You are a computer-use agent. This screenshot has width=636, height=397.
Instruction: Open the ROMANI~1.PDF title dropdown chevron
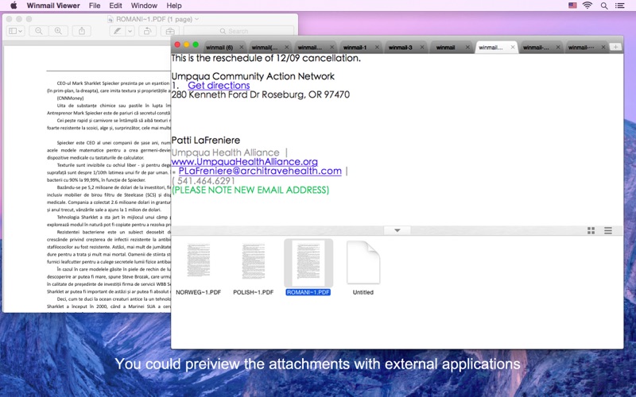196,19
